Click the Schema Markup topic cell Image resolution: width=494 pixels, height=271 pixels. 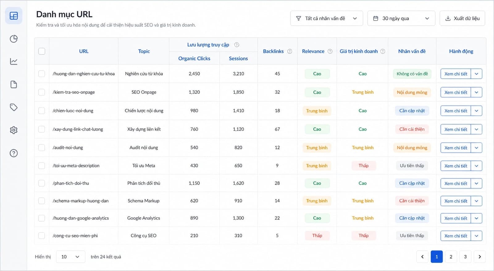(144, 201)
